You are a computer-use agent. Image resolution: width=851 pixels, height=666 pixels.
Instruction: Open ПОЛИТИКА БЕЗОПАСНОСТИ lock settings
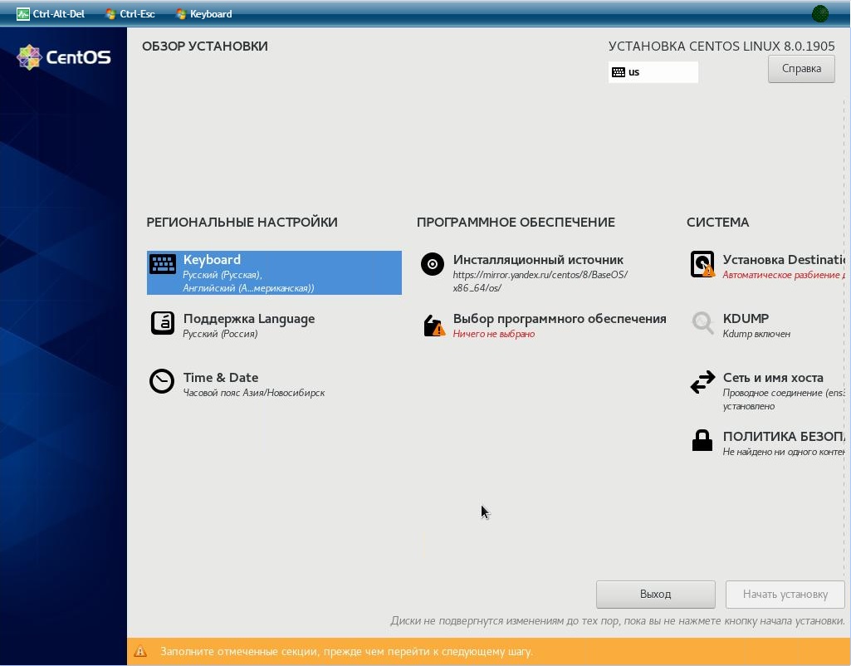click(x=767, y=443)
